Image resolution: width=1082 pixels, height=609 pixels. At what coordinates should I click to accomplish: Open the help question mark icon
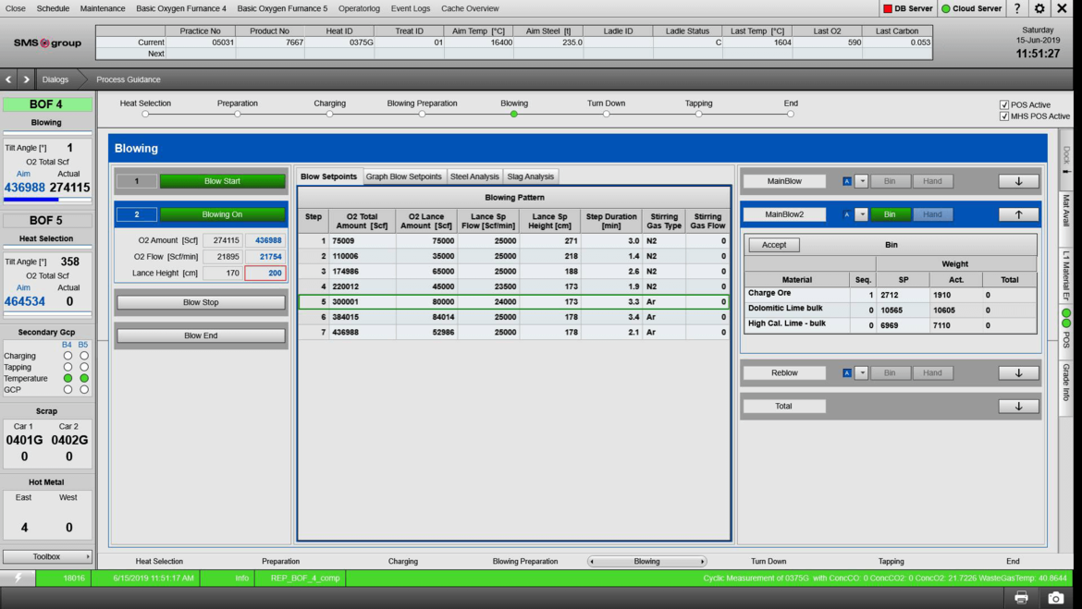pos(1017,8)
